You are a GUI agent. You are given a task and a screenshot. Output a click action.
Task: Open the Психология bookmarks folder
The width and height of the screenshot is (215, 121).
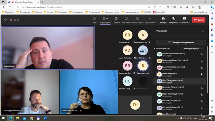click(x=8, y=12)
